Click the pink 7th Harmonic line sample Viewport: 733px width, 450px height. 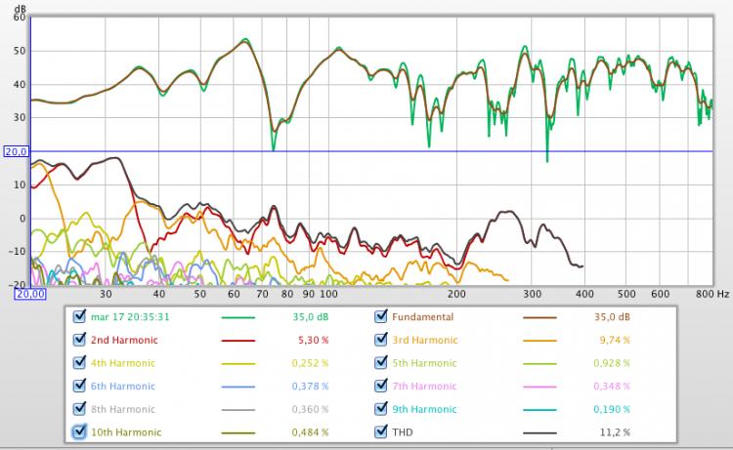point(539,387)
